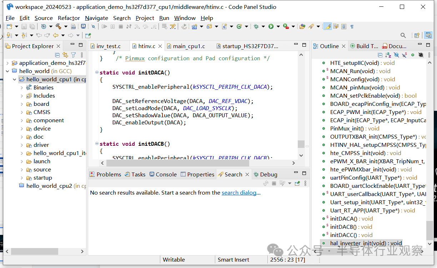Screen dimensions: 437x268
Task: Toggle Show Whitespace Characters pilcrow
Action: coord(352,26)
